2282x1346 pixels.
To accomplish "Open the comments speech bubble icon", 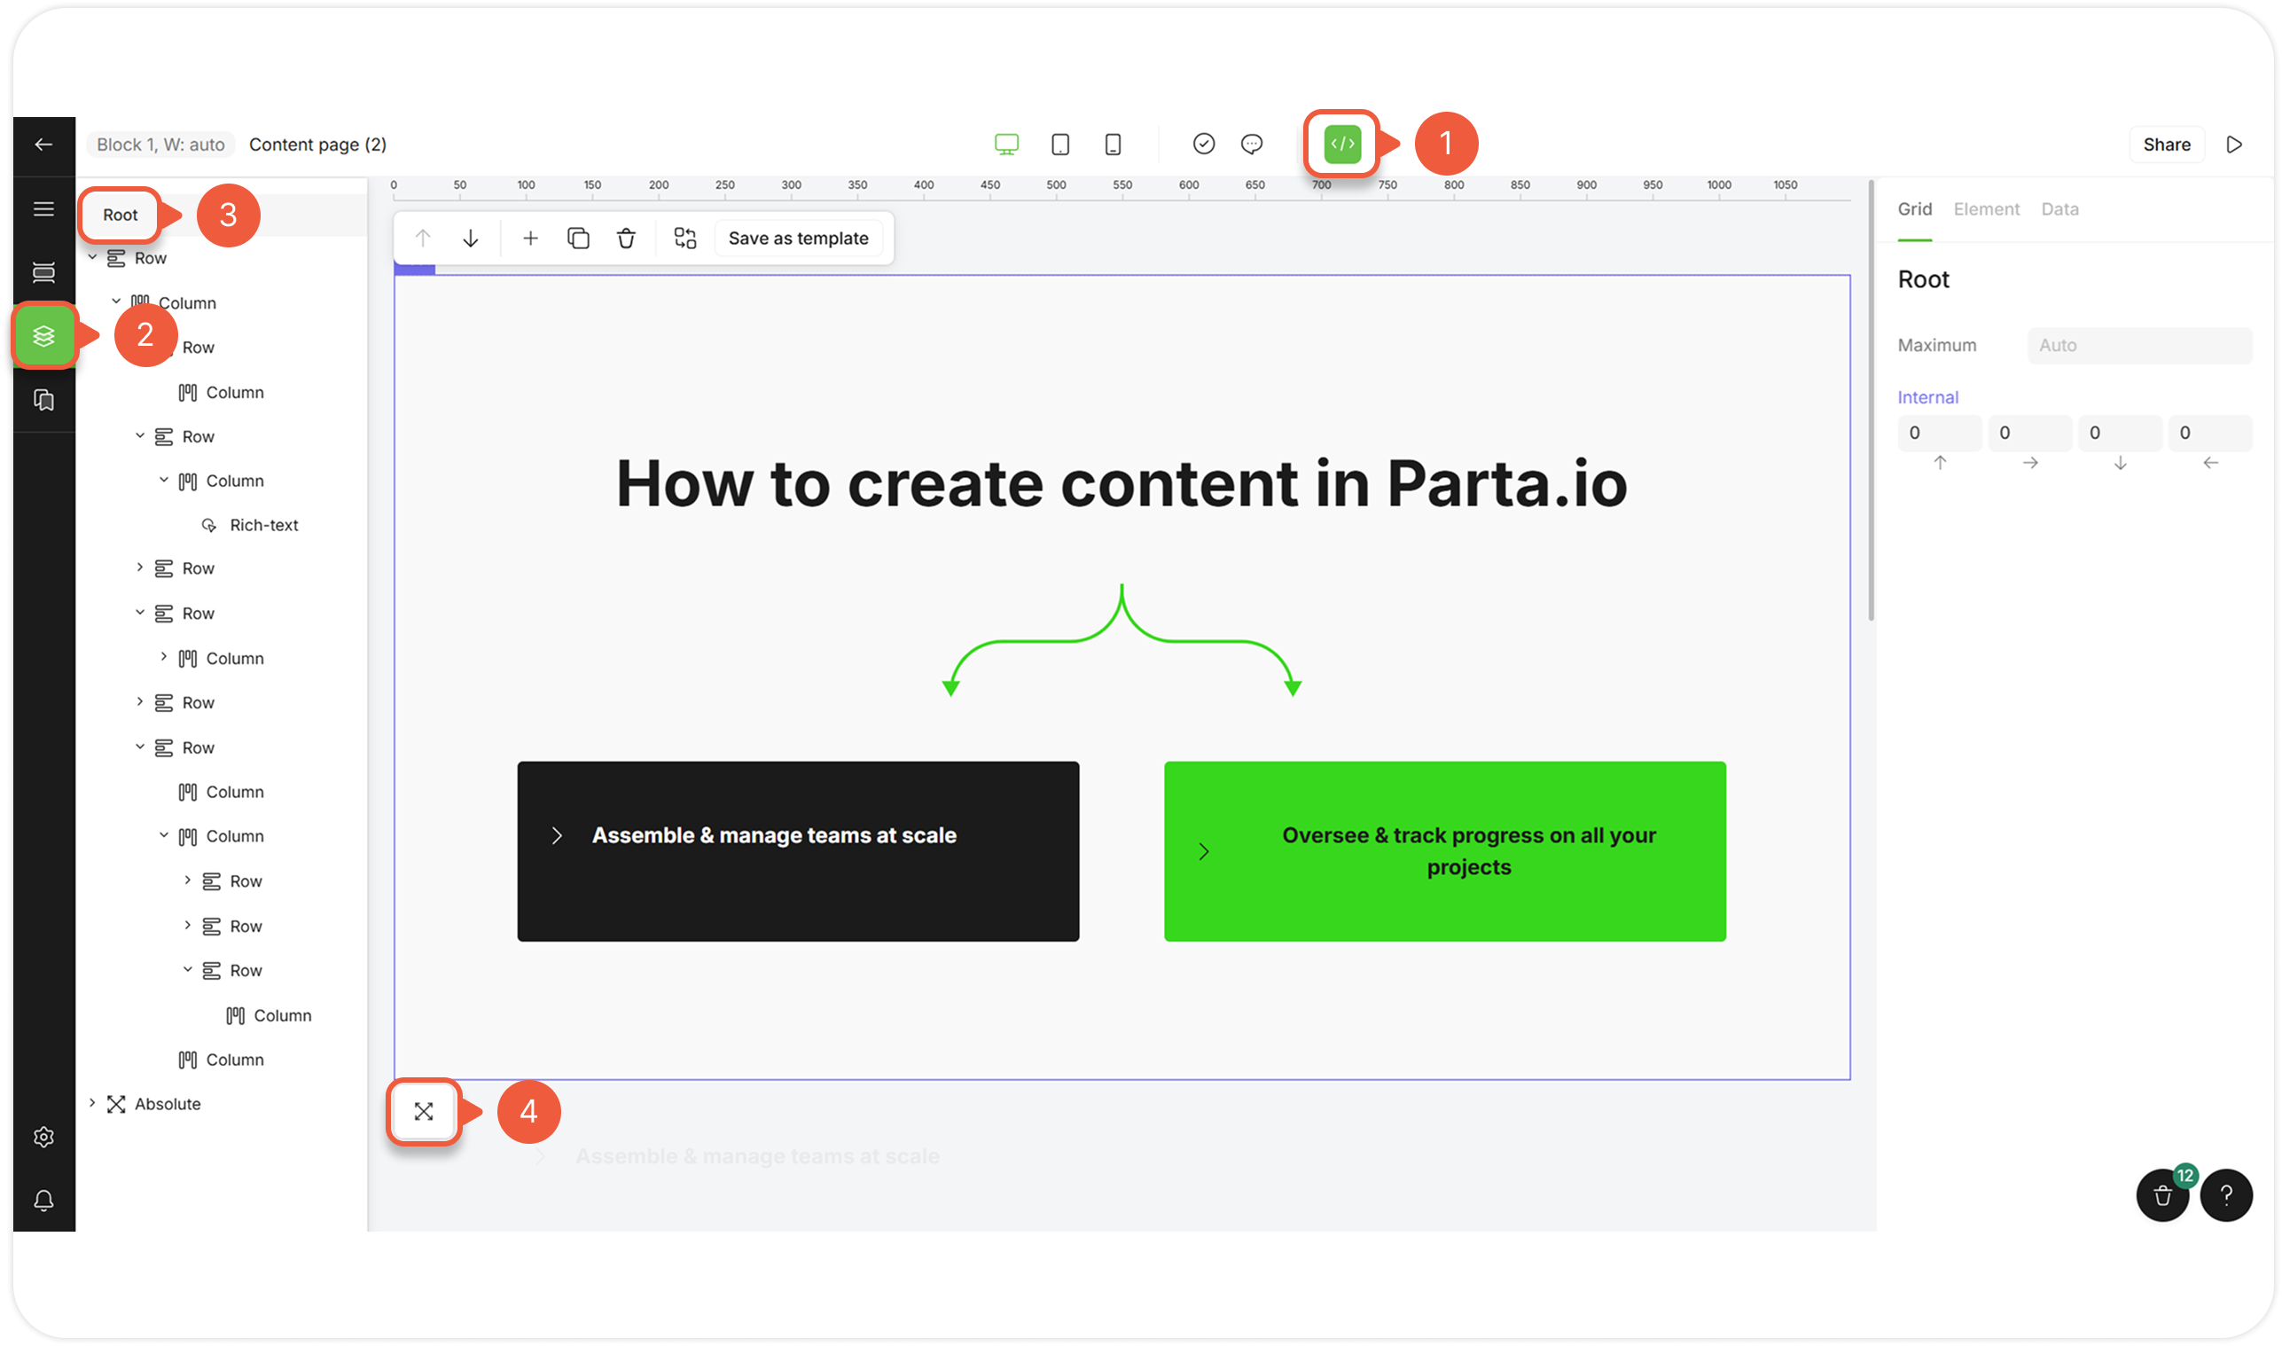I will pos(1251,145).
